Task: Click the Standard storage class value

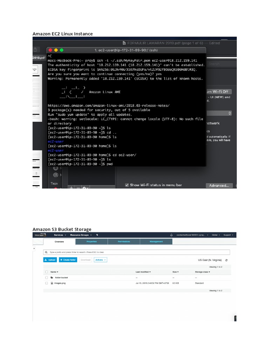Action: pyautogui.click(x=199, y=283)
